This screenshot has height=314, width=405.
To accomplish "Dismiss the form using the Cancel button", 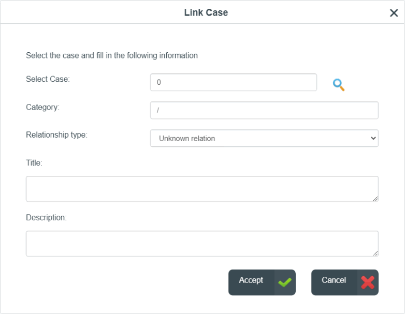I will pyautogui.click(x=345, y=282).
